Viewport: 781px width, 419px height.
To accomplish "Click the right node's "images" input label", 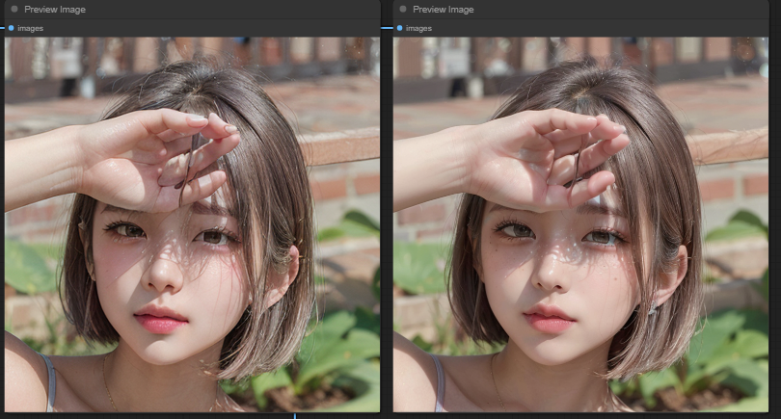I will [418, 28].
